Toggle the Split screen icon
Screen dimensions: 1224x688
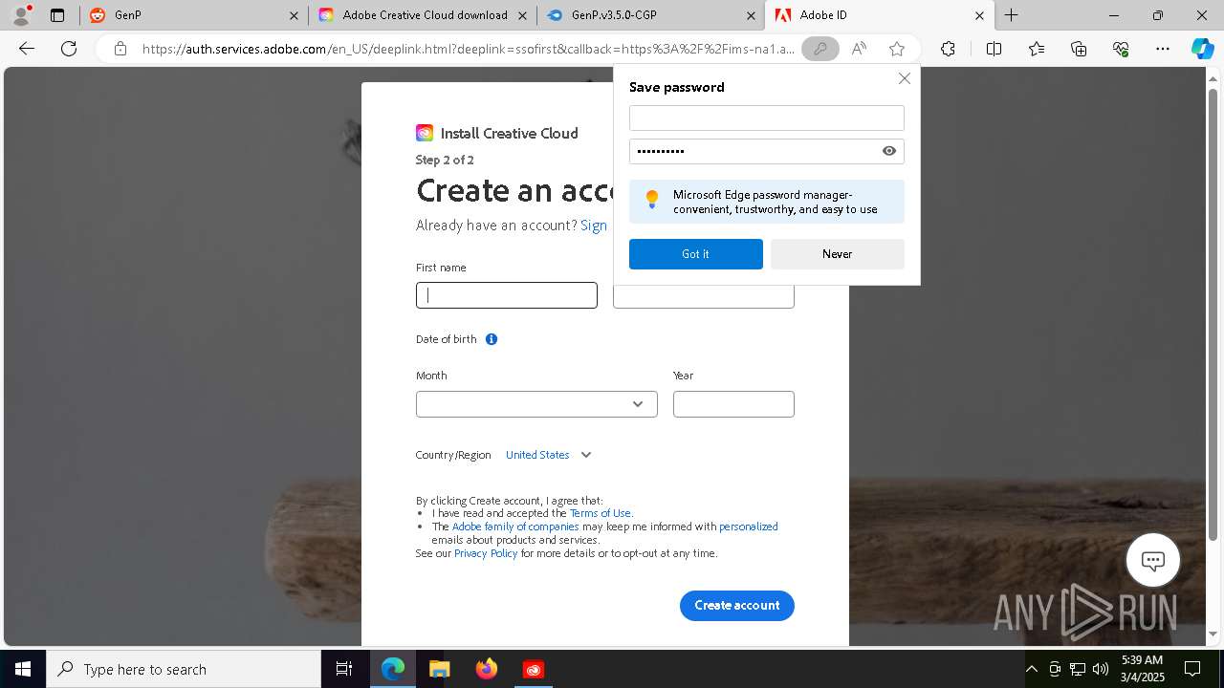994,49
